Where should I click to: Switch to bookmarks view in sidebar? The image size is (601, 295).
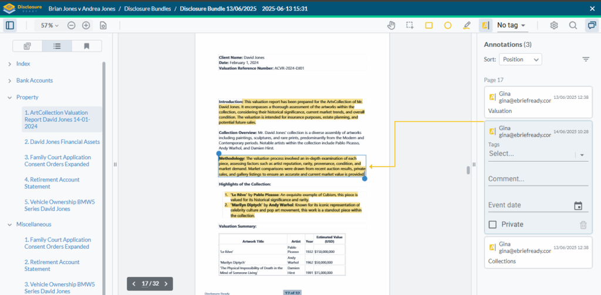click(x=86, y=46)
